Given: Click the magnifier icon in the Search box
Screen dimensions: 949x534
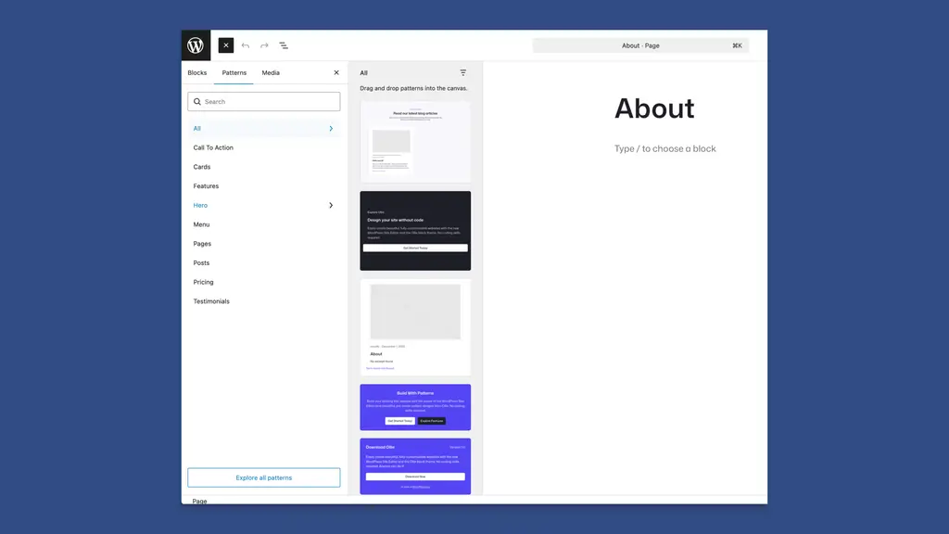Looking at the screenshot, I should [x=197, y=102].
